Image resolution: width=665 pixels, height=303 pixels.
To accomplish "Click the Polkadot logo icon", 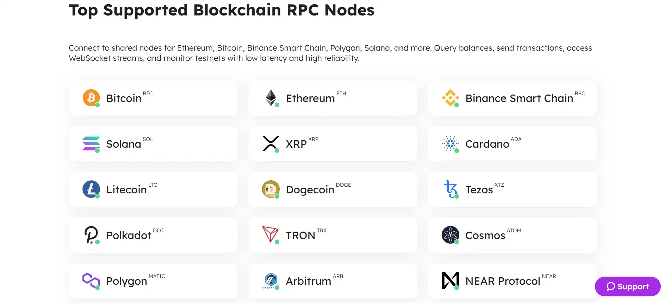I will tap(91, 235).
